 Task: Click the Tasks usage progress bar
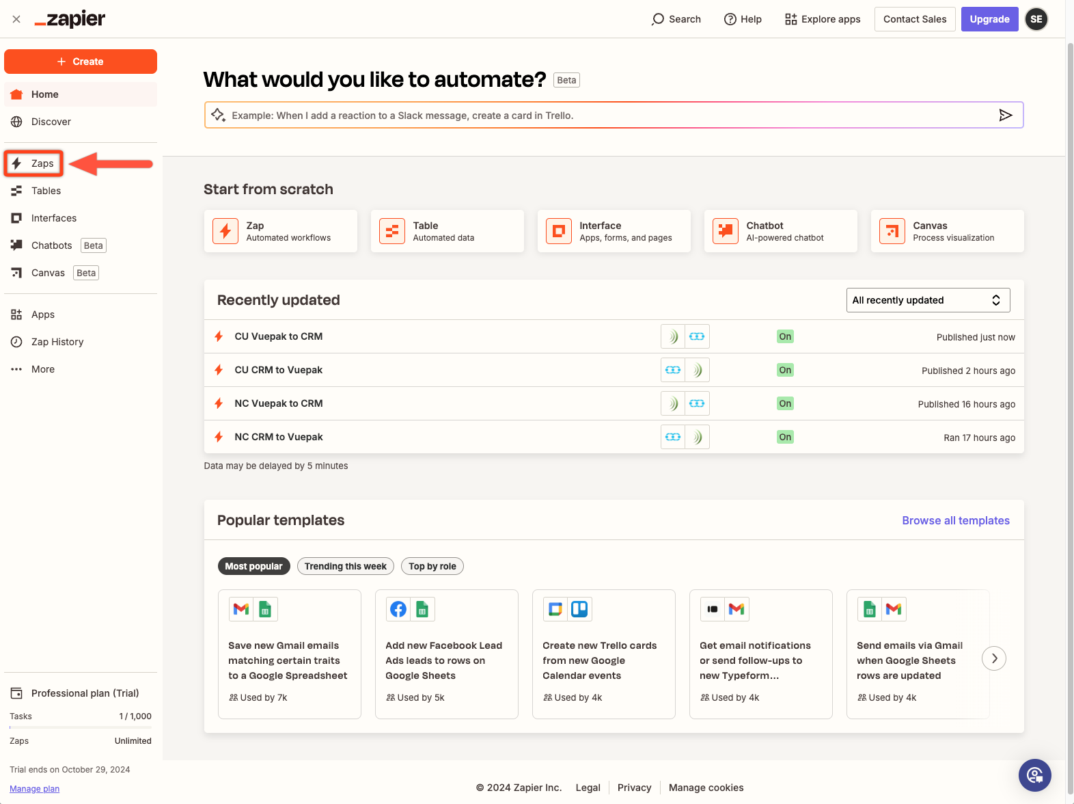coord(81,727)
